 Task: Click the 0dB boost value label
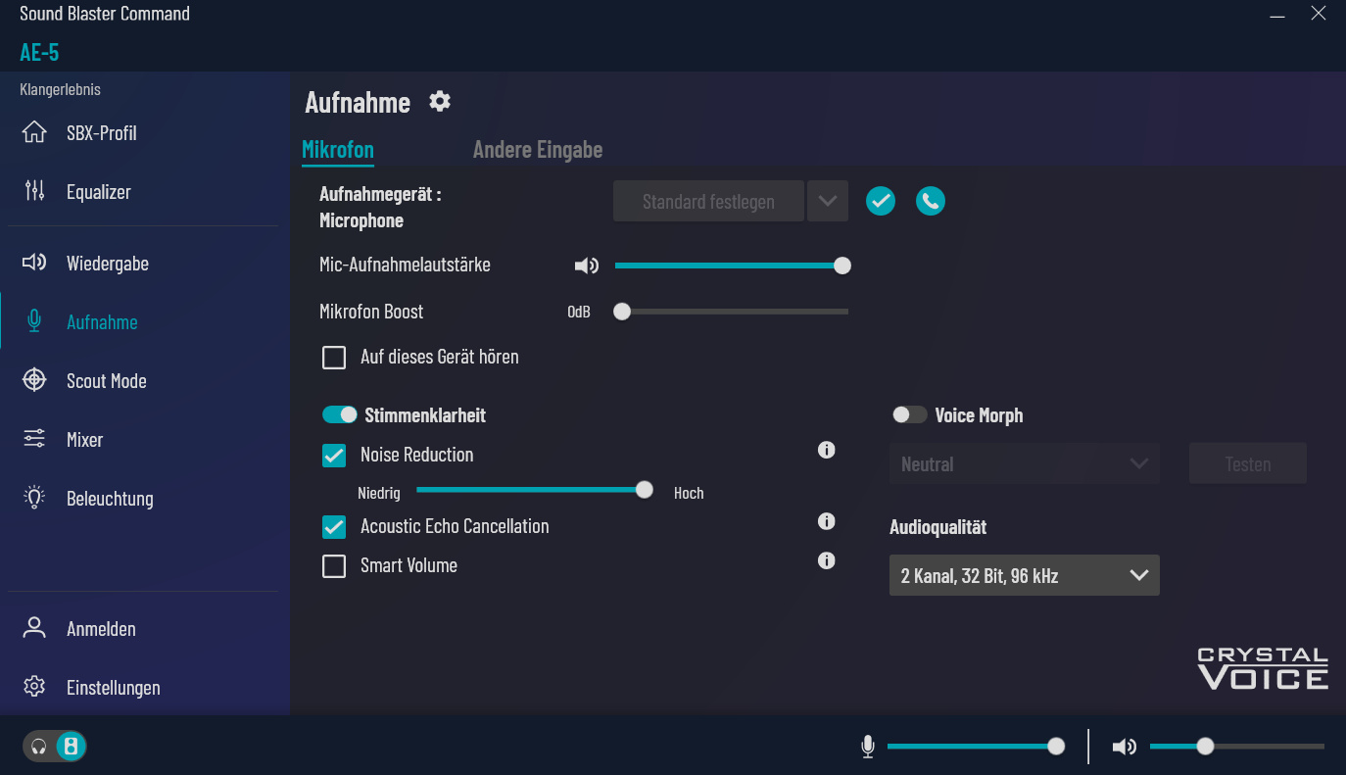pyautogui.click(x=579, y=313)
